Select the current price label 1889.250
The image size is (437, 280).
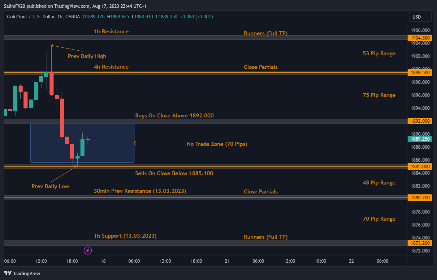pos(420,139)
